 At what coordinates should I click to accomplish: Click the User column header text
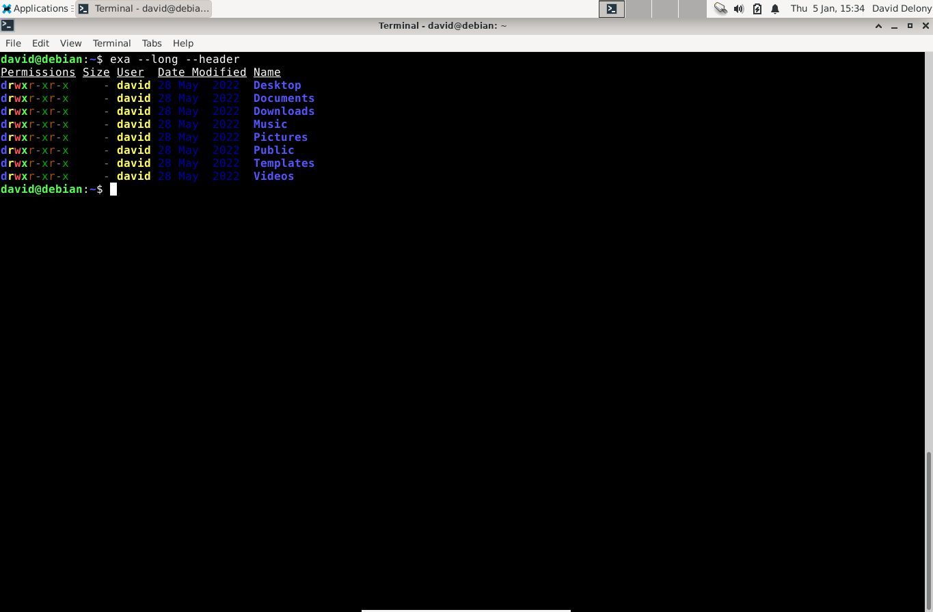[x=131, y=72]
